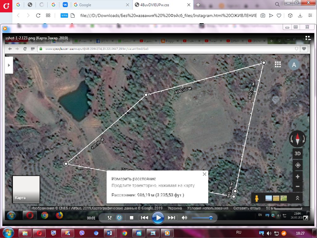317x238 pixels.
Task: Send the page with the paper-plane icon
Action: click(x=271, y=15)
